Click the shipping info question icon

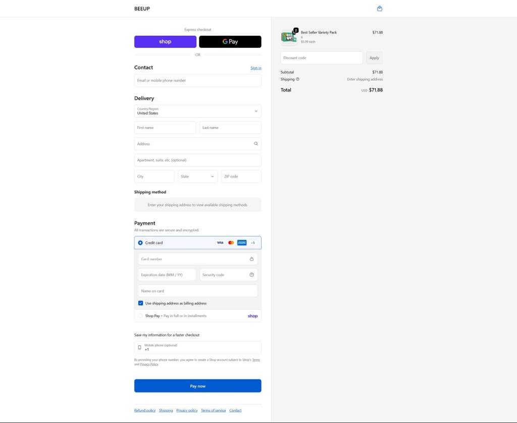(297, 79)
